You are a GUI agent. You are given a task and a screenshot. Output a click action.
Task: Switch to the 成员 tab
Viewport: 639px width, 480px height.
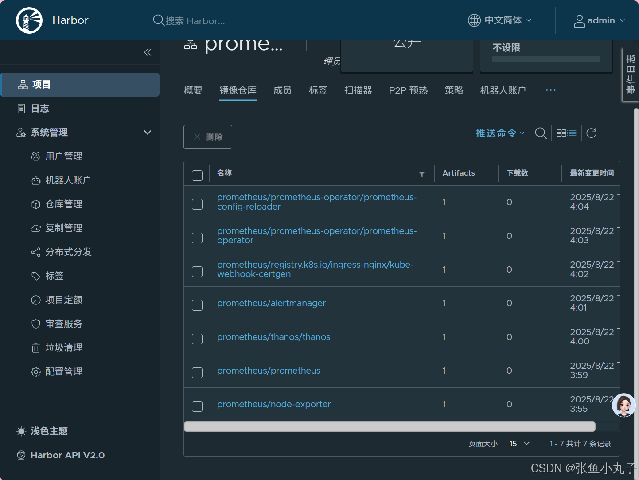pos(283,90)
